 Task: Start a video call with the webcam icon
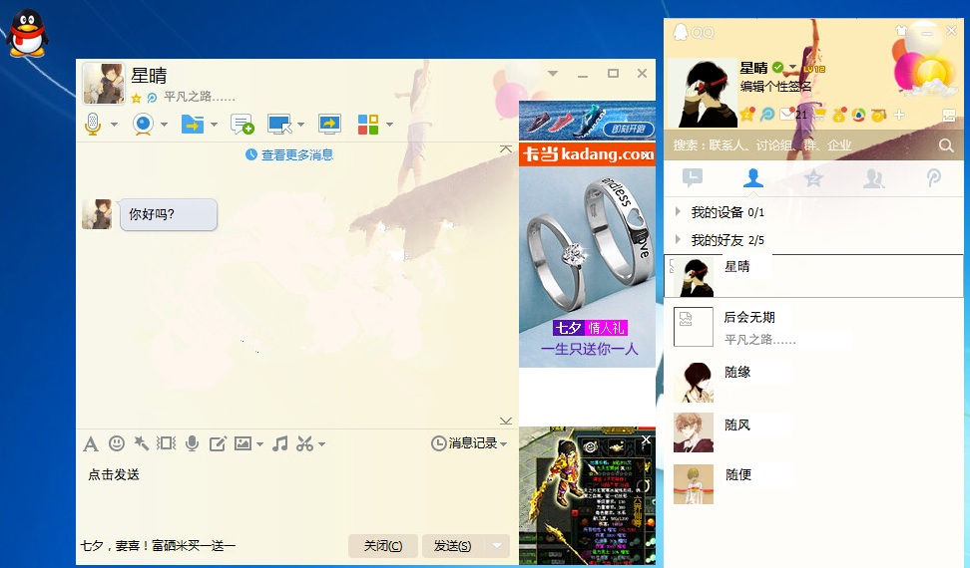[143, 125]
